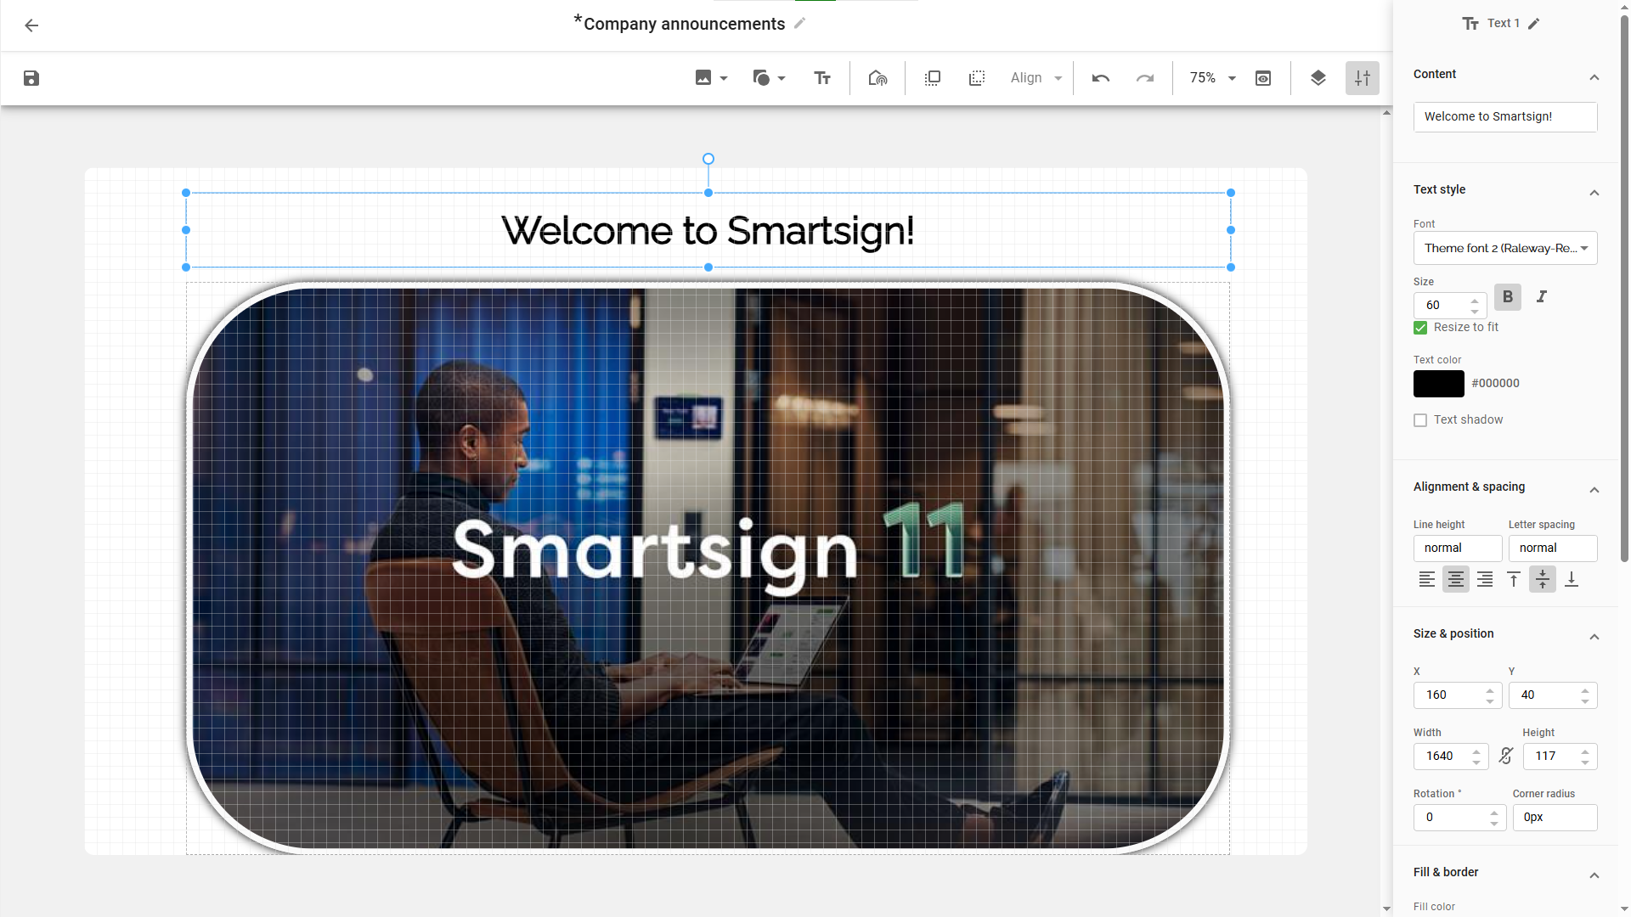The image size is (1631, 917).
Task: Click the rotation handle above text box
Action: pyautogui.click(x=708, y=159)
